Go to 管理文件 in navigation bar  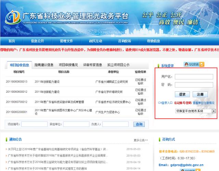pos(66,41)
